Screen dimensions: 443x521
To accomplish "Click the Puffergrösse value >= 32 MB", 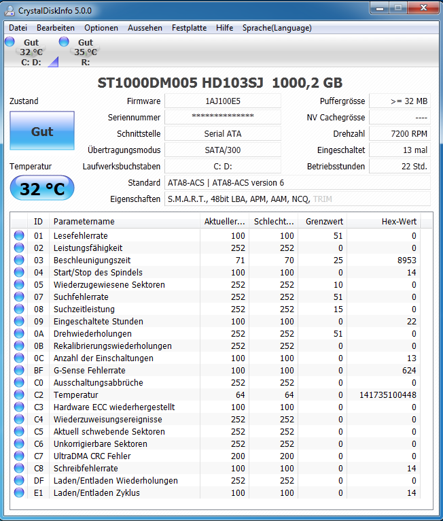I will point(400,101).
